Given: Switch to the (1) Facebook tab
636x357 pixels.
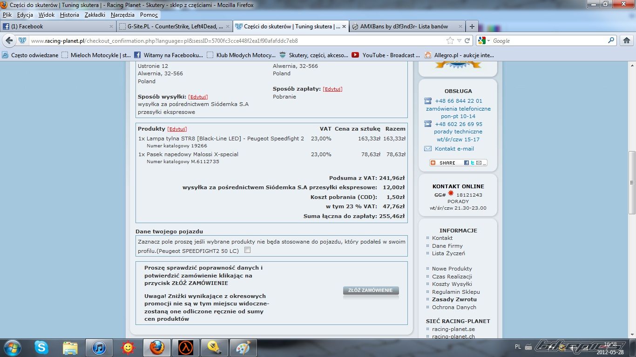Looking at the screenshot, I should (x=58, y=26).
